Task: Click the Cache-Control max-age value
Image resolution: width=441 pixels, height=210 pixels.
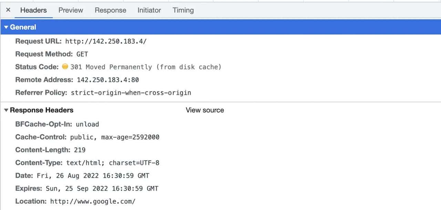Action: point(130,137)
